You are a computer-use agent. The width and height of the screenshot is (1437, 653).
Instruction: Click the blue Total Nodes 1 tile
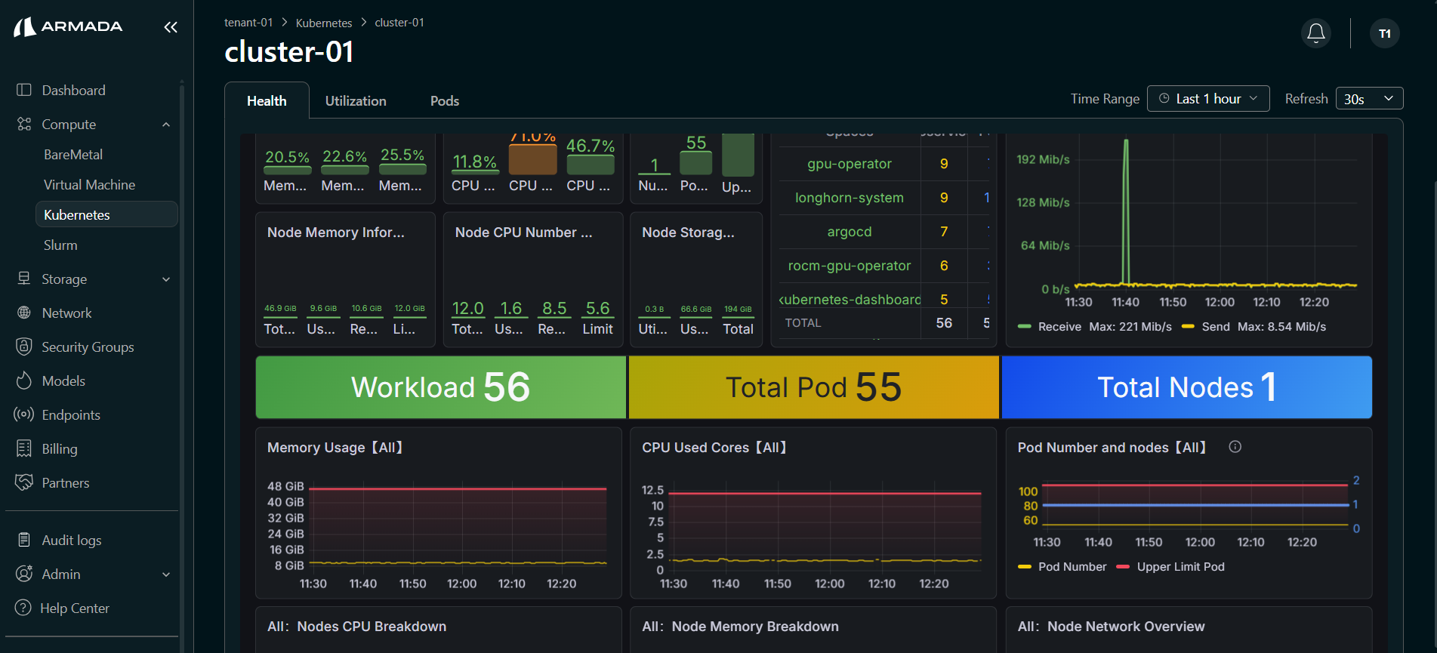(1187, 387)
